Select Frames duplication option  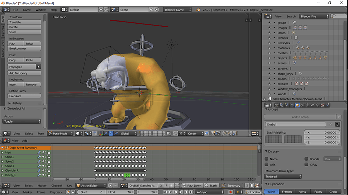[287, 192]
